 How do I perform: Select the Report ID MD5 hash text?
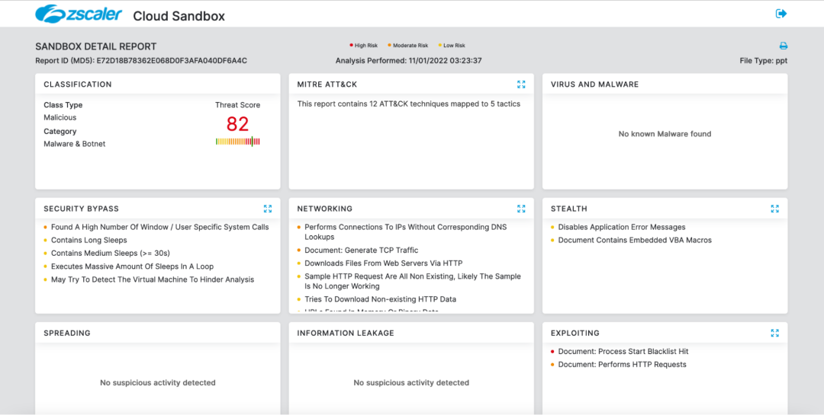coord(171,61)
